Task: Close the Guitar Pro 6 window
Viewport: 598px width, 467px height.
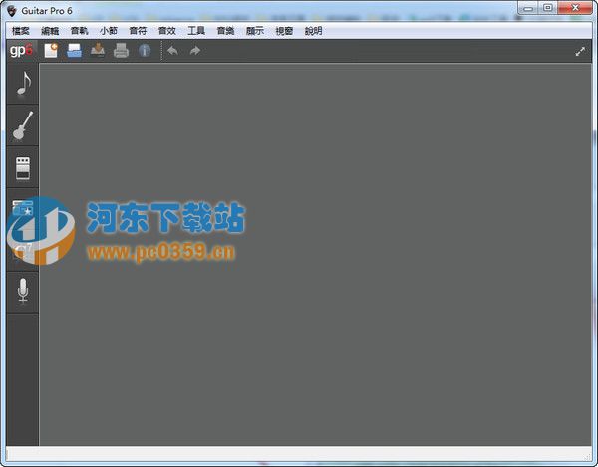Action: (x=575, y=8)
